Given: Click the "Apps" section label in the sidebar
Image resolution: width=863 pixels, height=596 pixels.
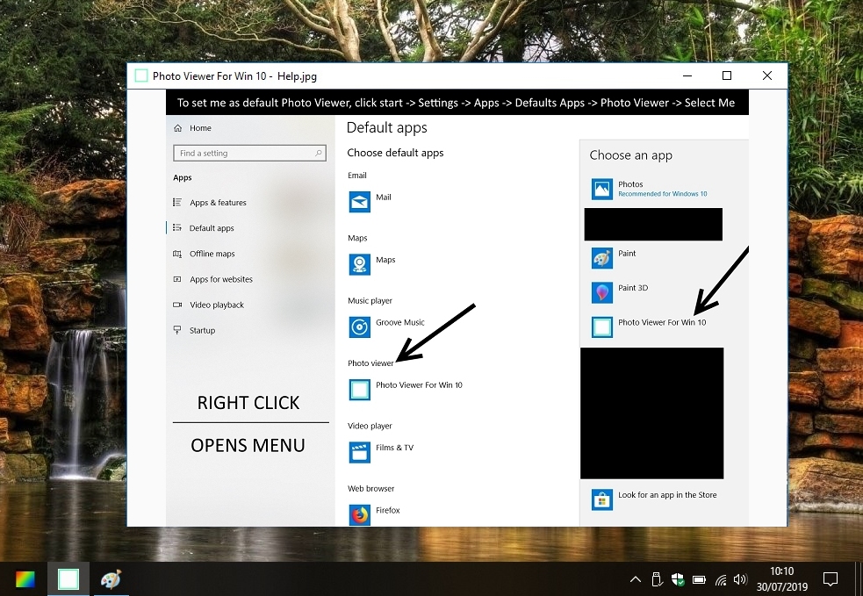Looking at the screenshot, I should 183,178.
